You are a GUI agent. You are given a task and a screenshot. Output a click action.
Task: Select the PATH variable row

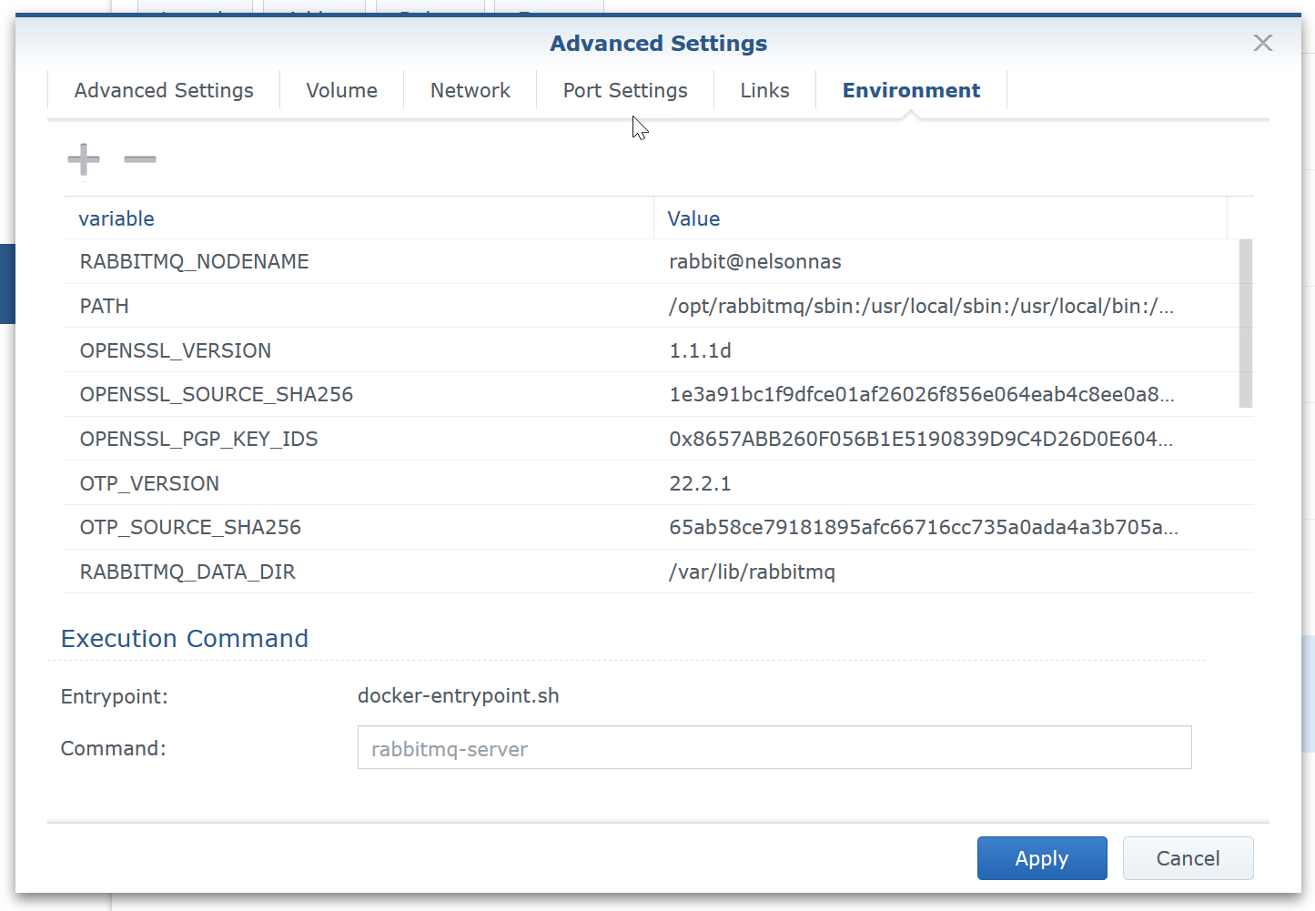(105, 306)
